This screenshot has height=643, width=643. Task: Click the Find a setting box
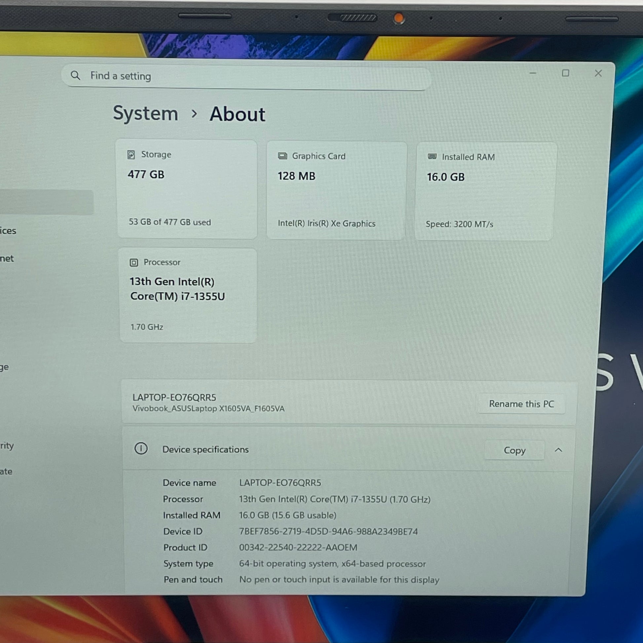[246, 77]
